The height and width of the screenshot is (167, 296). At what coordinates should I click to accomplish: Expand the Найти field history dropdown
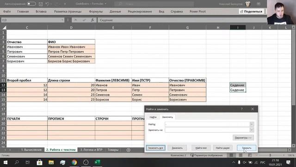coord(252,124)
